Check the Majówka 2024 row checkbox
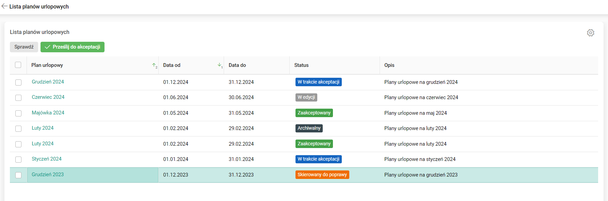Viewport: 608px width, 201px height. [x=18, y=113]
